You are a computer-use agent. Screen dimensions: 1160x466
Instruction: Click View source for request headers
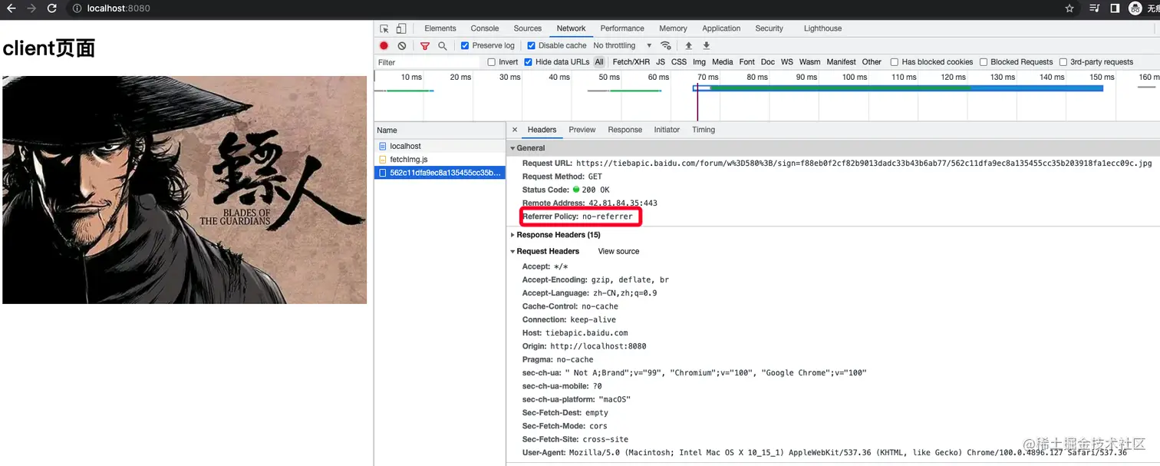pos(618,251)
